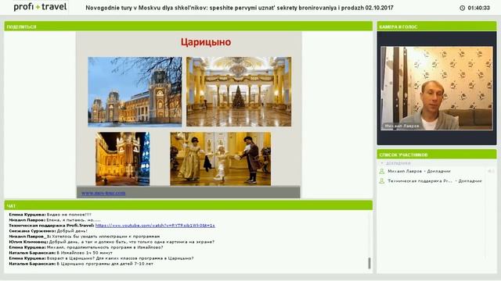This screenshot has width=501, height=281.
Task: Click Юлия Климовец's chat message
Action: click(111, 242)
